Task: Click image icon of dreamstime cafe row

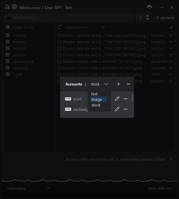Action: (59, 61)
